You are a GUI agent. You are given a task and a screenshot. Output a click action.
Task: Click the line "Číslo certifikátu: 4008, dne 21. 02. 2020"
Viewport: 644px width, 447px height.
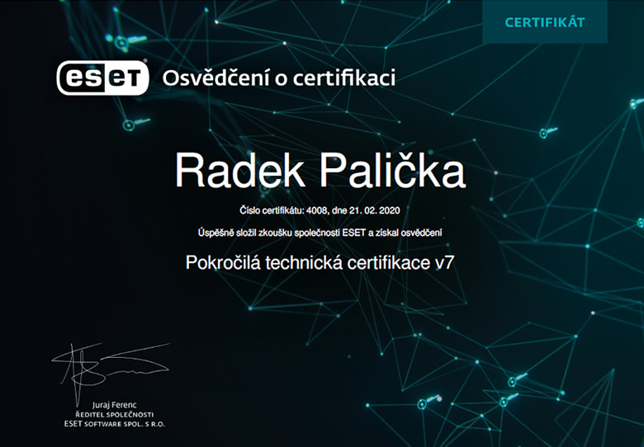(x=320, y=210)
